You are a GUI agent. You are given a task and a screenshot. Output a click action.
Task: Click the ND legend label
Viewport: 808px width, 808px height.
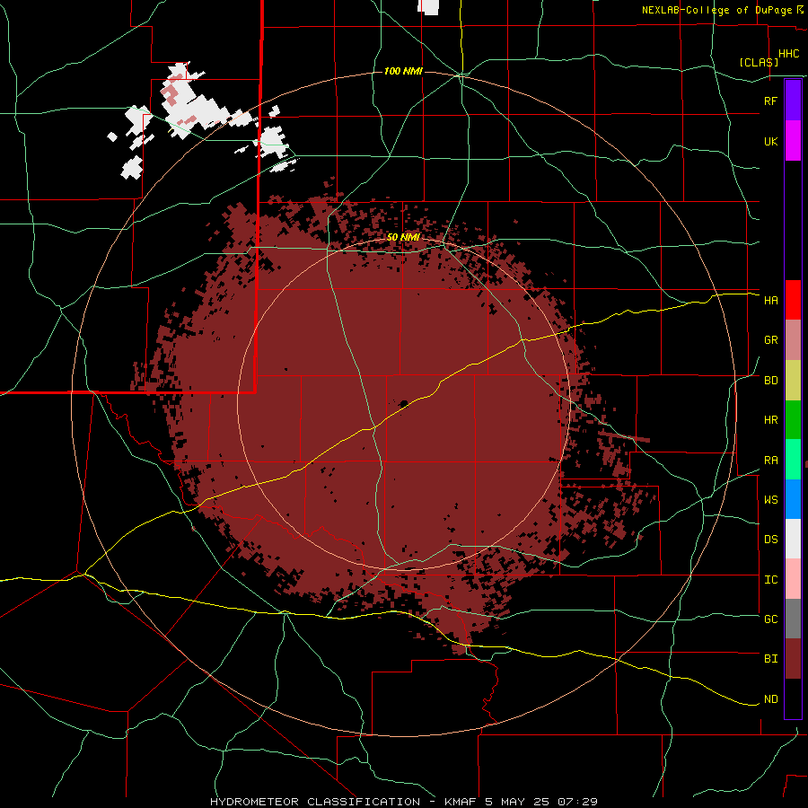coord(770,699)
